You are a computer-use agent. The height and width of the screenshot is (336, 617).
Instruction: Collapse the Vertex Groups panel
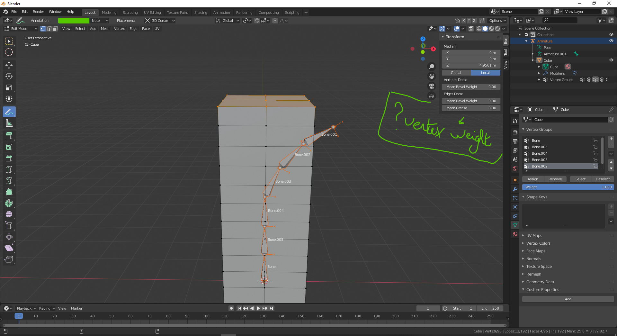click(x=539, y=130)
